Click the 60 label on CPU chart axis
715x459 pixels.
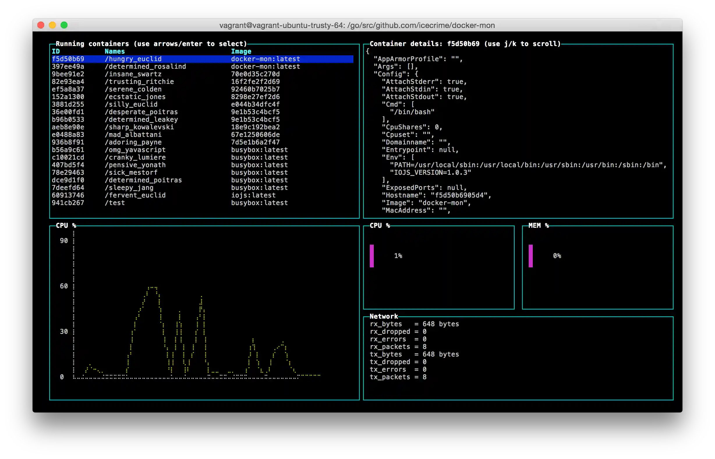pos(64,286)
